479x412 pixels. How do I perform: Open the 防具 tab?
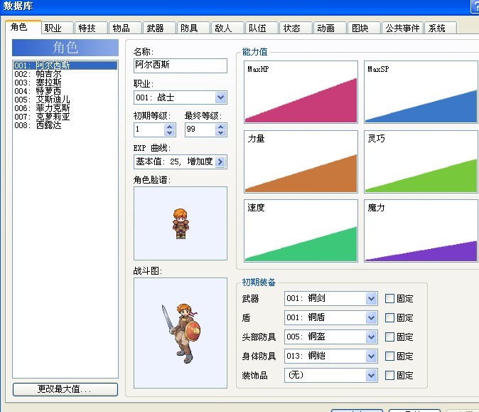[x=194, y=28]
